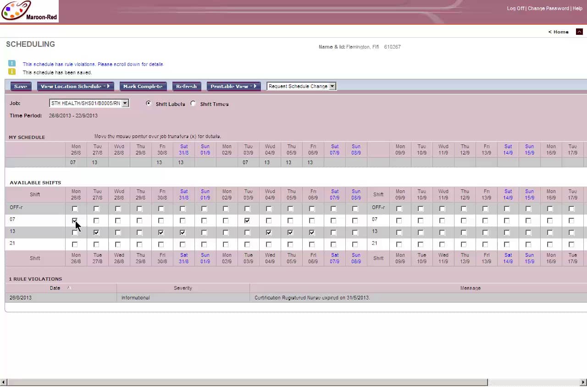This screenshot has height=387, width=587.
Task: Open the View Location Schedule menu
Action: [75, 86]
